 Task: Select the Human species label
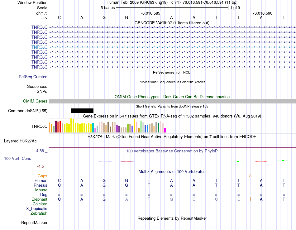coord(41,180)
